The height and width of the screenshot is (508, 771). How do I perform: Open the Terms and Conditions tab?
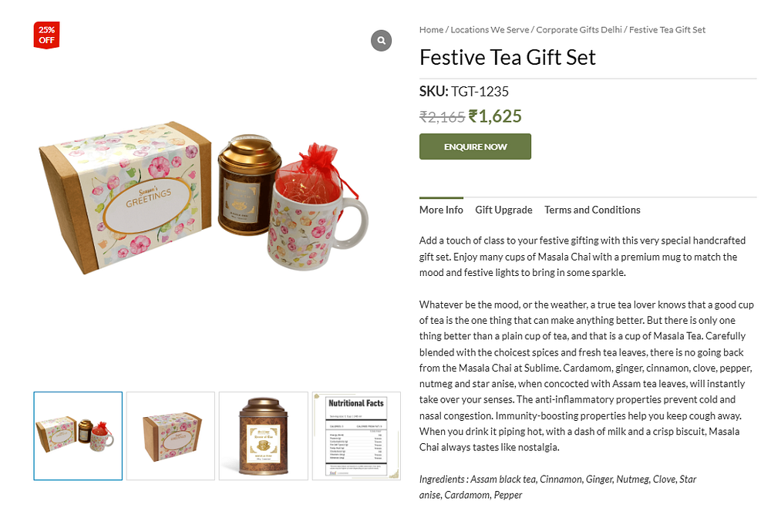(592, 210)
